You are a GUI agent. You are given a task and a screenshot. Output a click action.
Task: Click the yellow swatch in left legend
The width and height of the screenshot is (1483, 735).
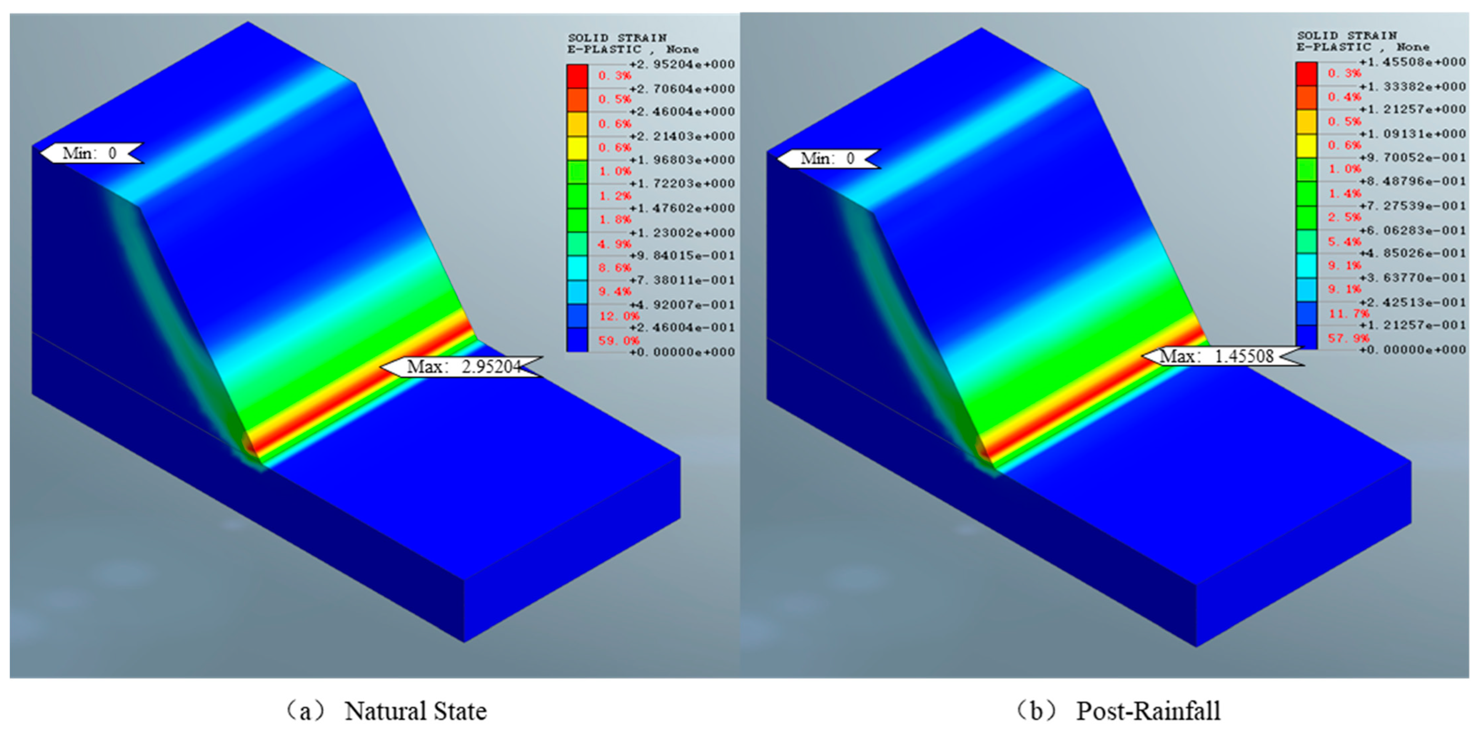(577, 148)
